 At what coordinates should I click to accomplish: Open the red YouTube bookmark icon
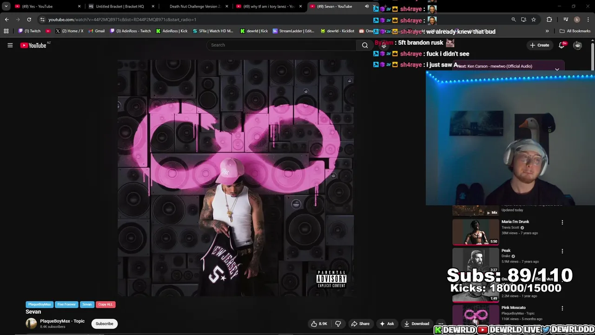[x=48, y=31]
